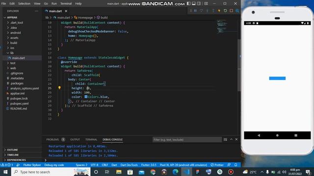Click the debug console filter field
Screen dimensions: 314x176
click(187, 139)
